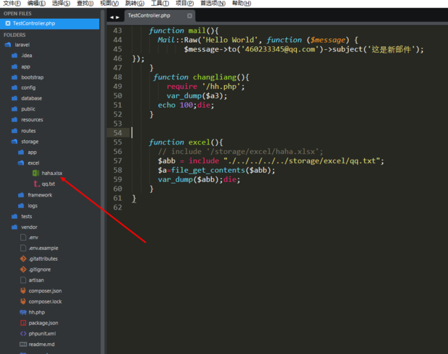Expand the tests folder icon

[14, 217]
